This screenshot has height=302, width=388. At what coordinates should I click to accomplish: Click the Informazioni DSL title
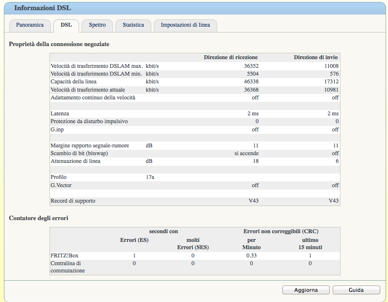pyautogui.click(x=42, y=8)
